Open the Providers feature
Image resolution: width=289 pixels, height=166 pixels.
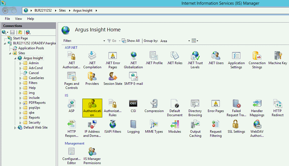point(92,79)
